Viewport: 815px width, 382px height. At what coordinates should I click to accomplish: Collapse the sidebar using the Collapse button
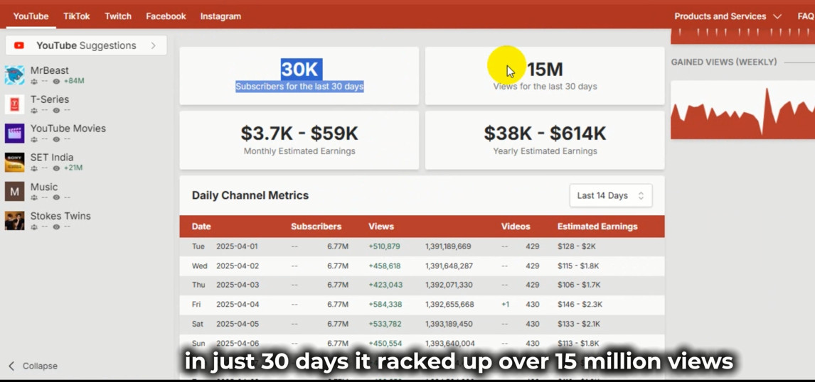[x=33, y=366]
